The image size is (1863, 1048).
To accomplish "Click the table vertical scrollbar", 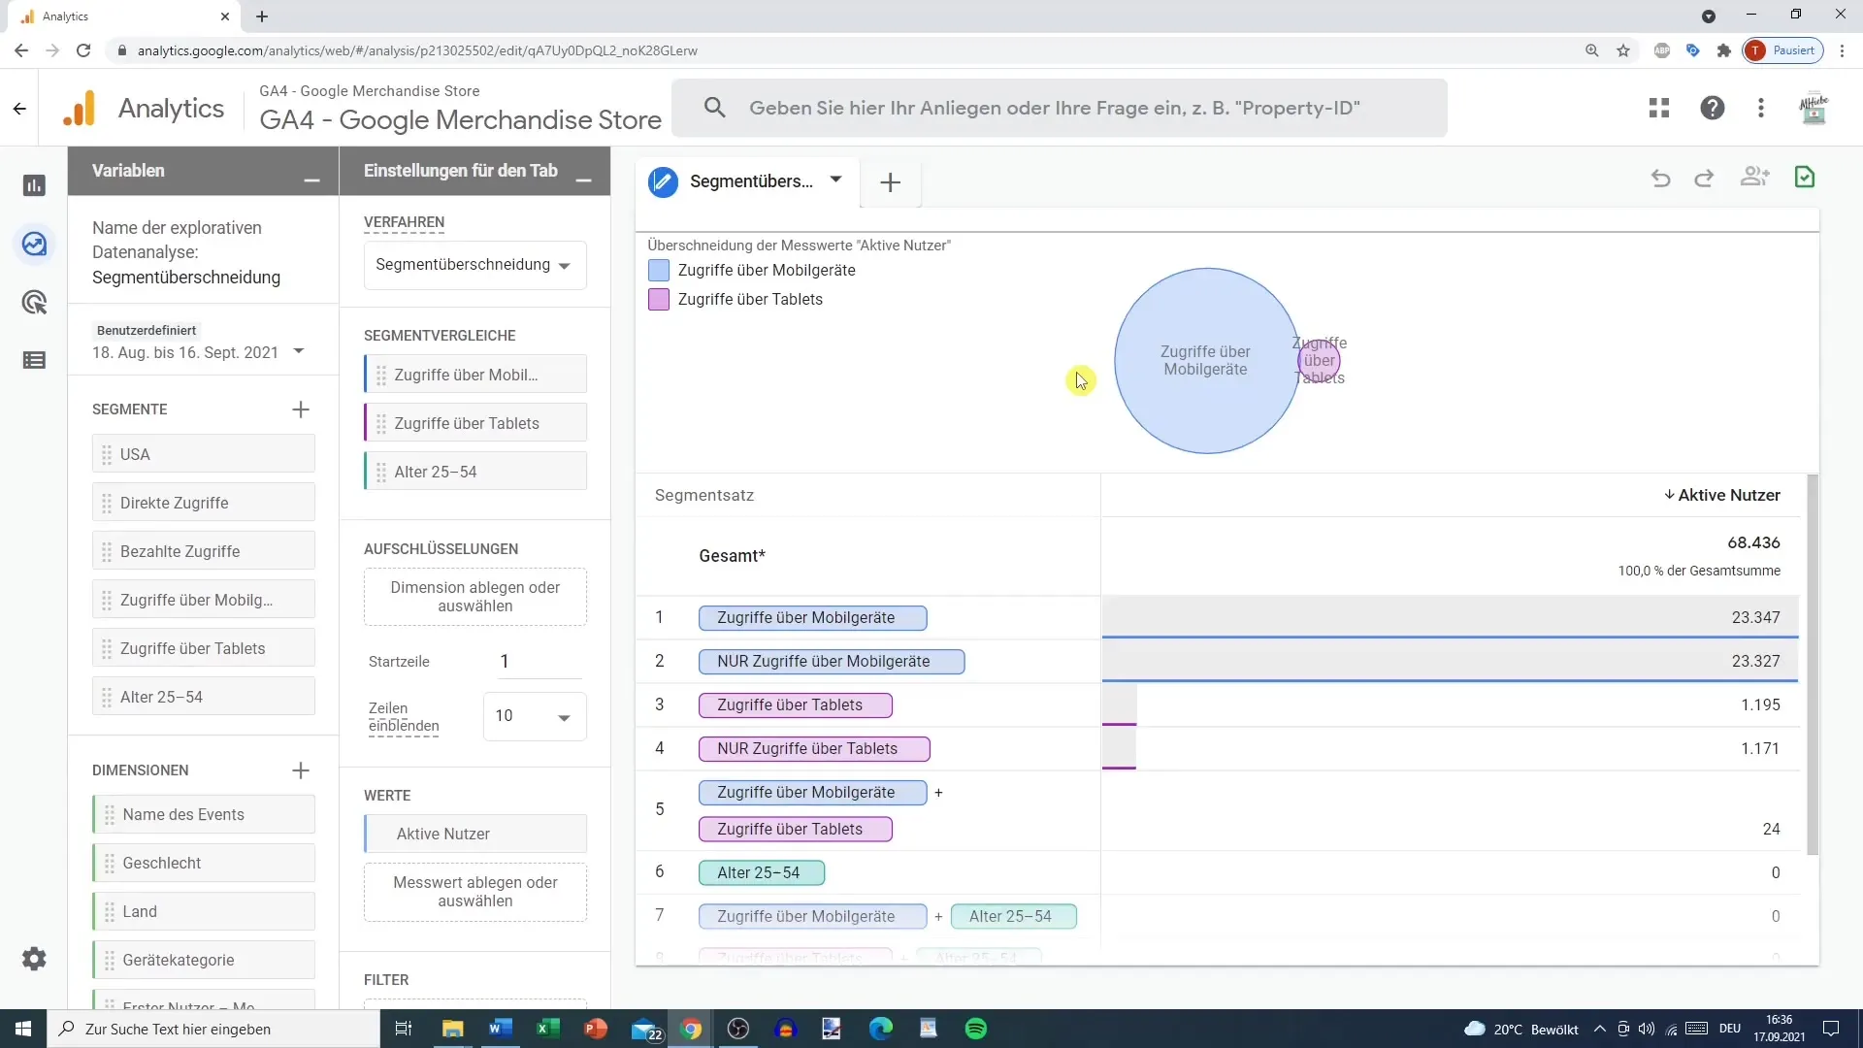I will coord(1813,665).
